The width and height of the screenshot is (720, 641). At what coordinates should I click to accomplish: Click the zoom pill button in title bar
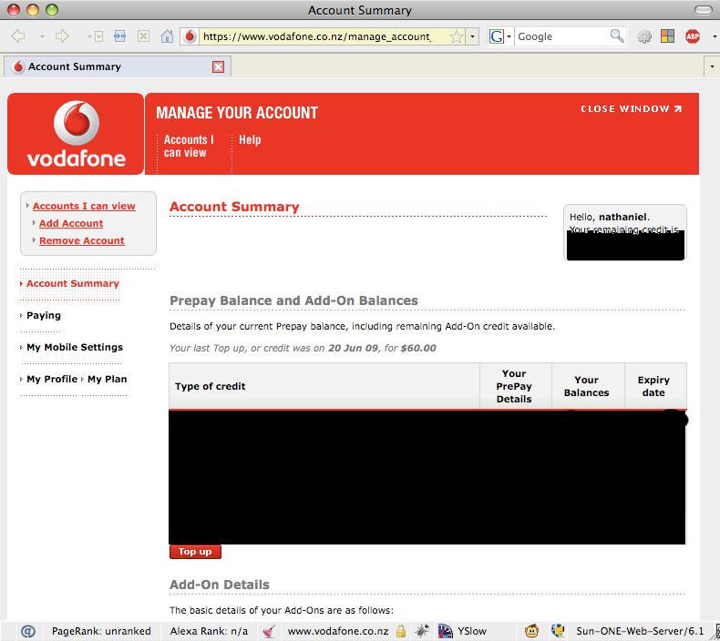704,10
